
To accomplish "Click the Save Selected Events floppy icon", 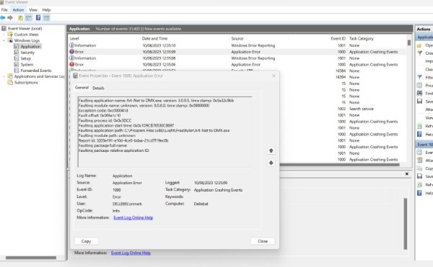I will [x=419, y=176].
